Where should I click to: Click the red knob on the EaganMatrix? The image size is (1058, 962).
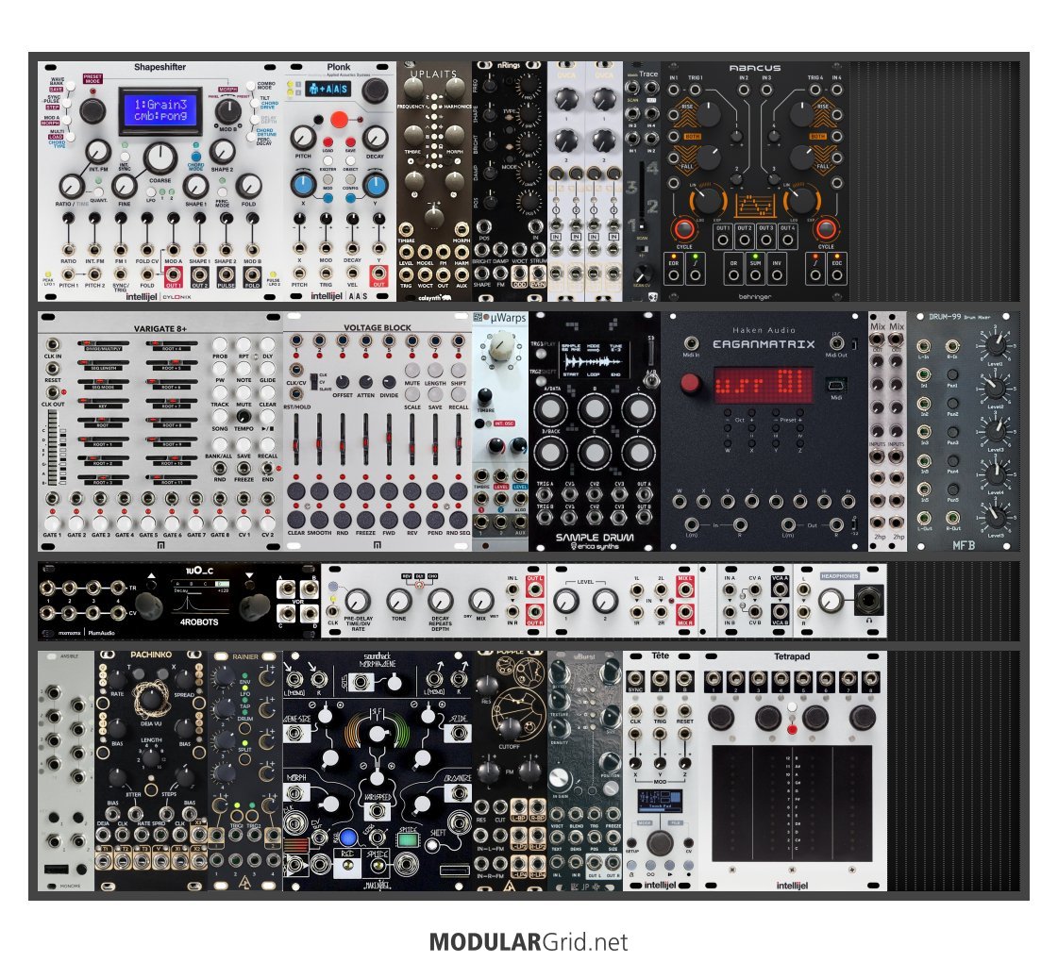690,384
